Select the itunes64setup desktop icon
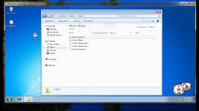Image resolution: width=199 pixels, height=111 pixels. pos(11,24)
